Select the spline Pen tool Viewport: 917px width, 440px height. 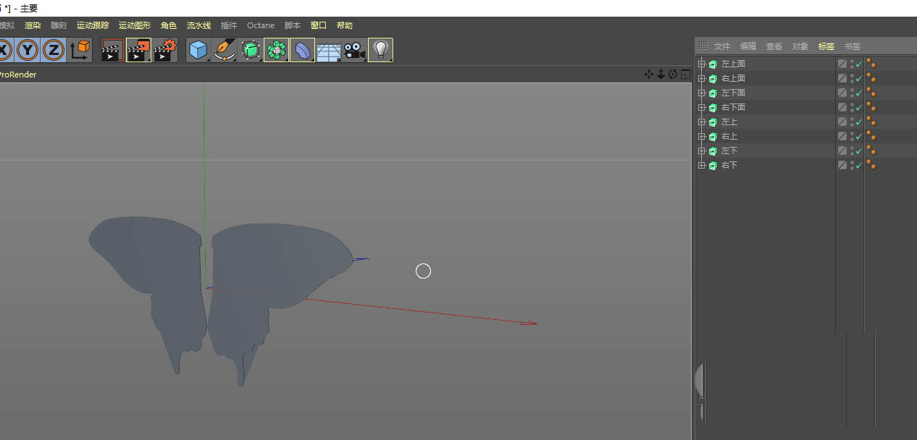225,50
